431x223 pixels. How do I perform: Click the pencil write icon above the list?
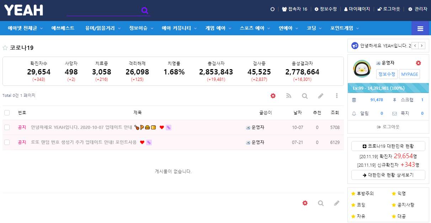click(320, 96)
